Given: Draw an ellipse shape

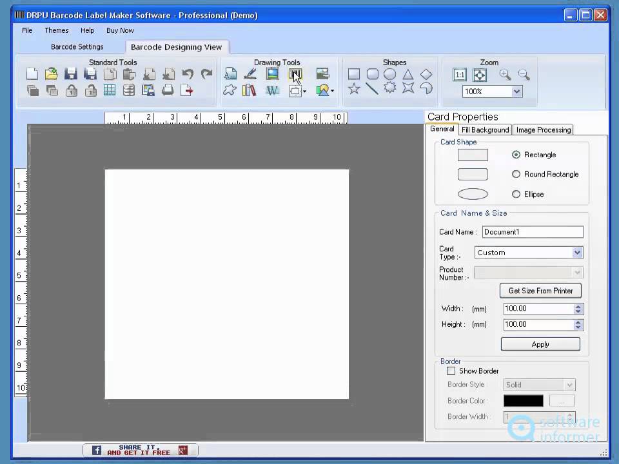Looking at the screenshot, I should [x=390, y=74].
